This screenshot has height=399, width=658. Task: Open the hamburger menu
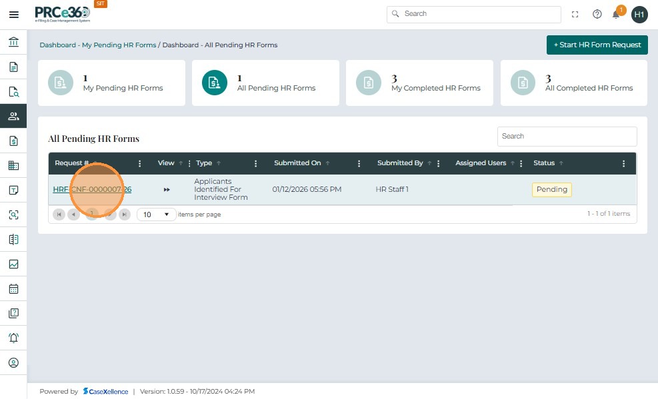(14, 15)
